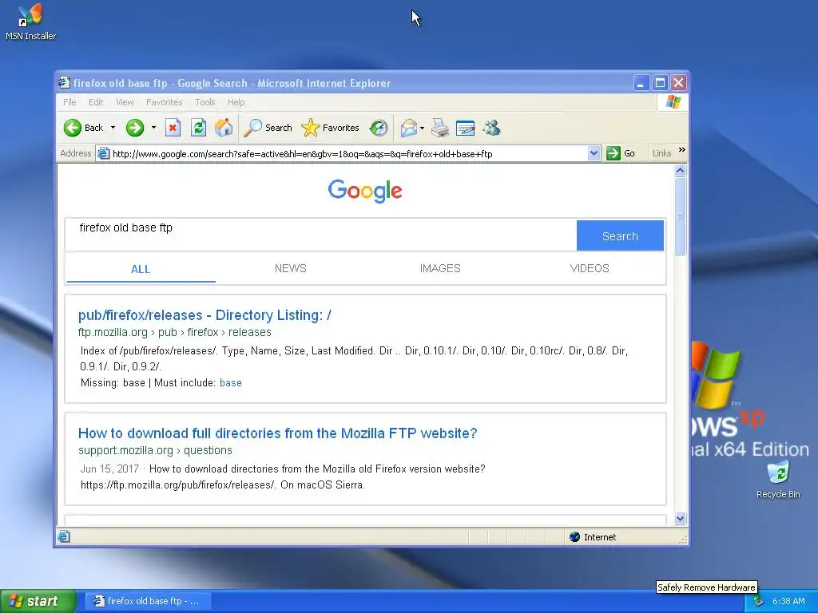Open the File menu

point(69,102)
